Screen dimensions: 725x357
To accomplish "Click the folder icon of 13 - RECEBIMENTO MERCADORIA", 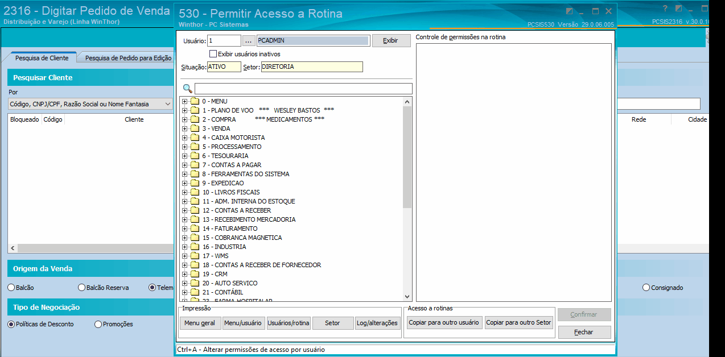I will pos(194,219).
